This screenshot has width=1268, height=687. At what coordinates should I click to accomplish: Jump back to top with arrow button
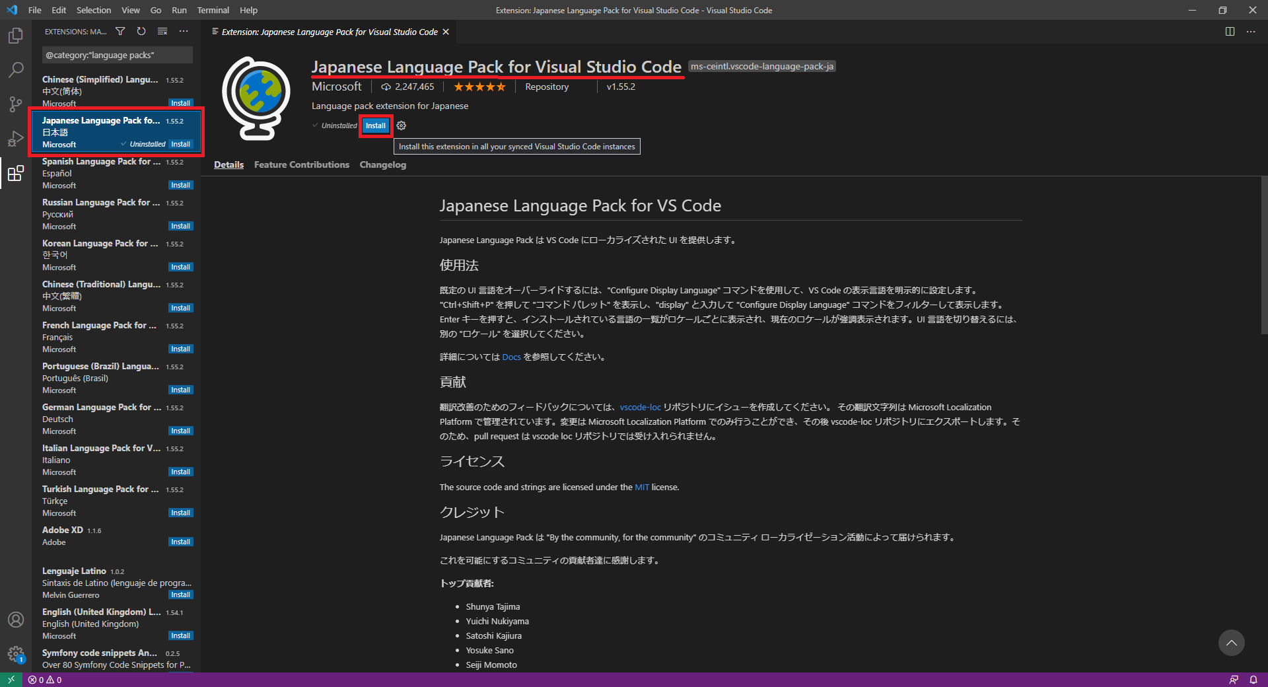pos(1232,643)
